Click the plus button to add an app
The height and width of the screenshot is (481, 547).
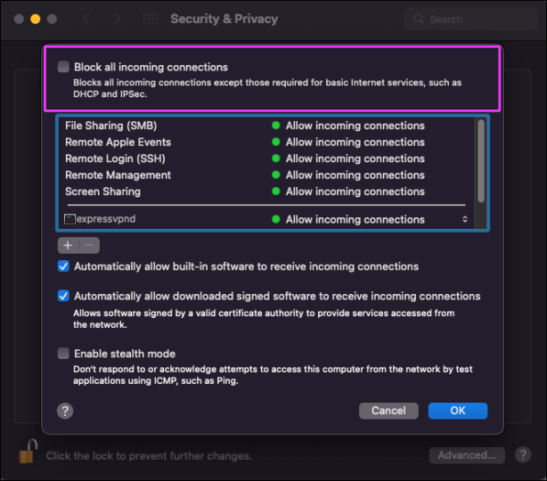(68, 246)
